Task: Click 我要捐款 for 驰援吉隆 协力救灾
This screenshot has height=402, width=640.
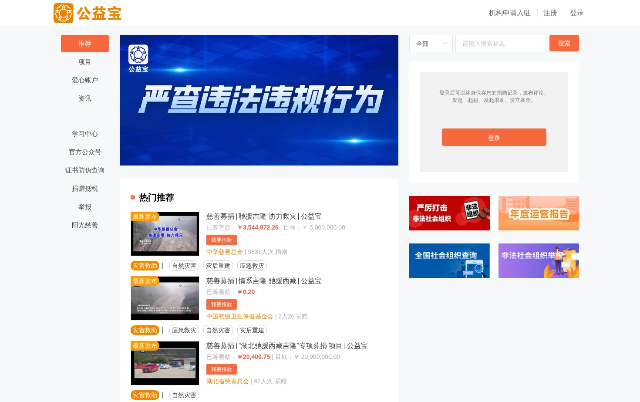Action: click(x=222, y=240)
